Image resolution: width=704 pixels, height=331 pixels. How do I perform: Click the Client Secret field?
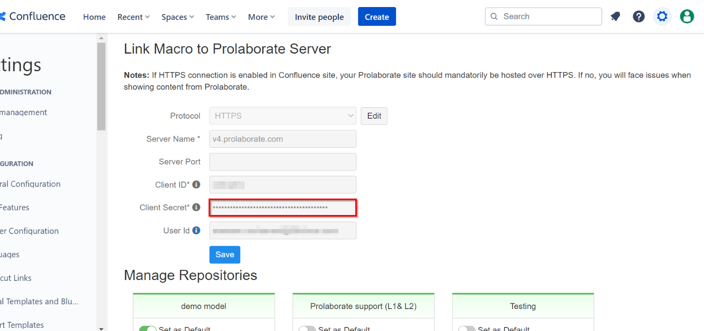tap(283, 207)
